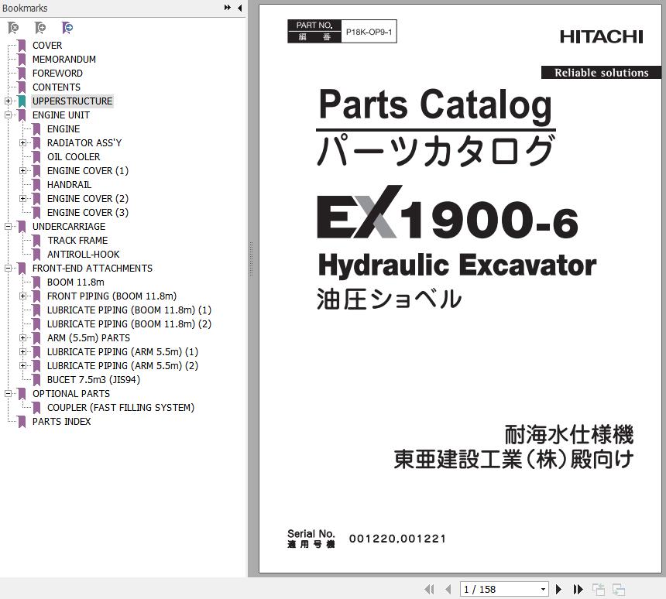Image resolution: width=666 pixels, height=599 pixels.
Task: Collapse the FRONT-END ATTACHMENTS bookmark
Action: click(x=8, y=269)
